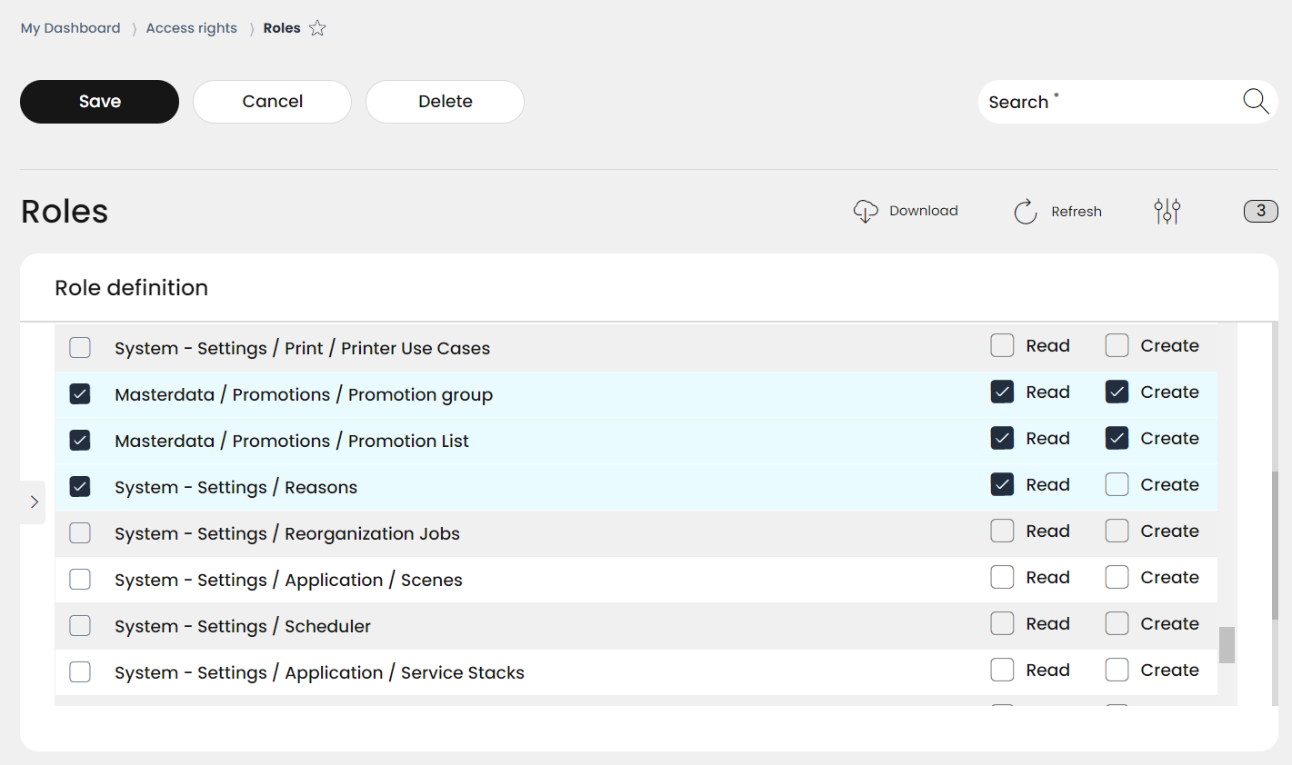
Task: Click the Delete button
Action: [445, 102]
